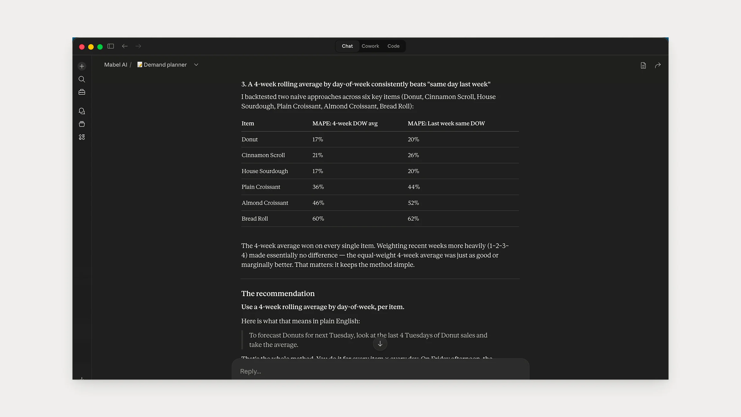Switch to the Cowork tab
Viewport: 741px width, 417px height.
[x=370, y=46]
